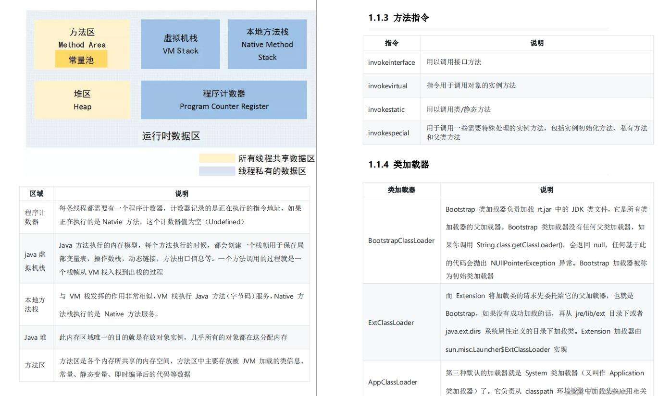Click the 常量池 box inside Method Area
Screen dimensions: 658x396
[x=81, y=60]
